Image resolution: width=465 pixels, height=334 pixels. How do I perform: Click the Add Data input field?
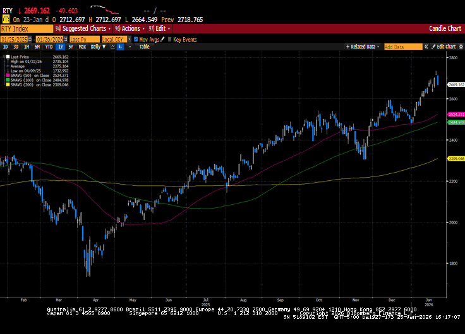coord(402,47)
